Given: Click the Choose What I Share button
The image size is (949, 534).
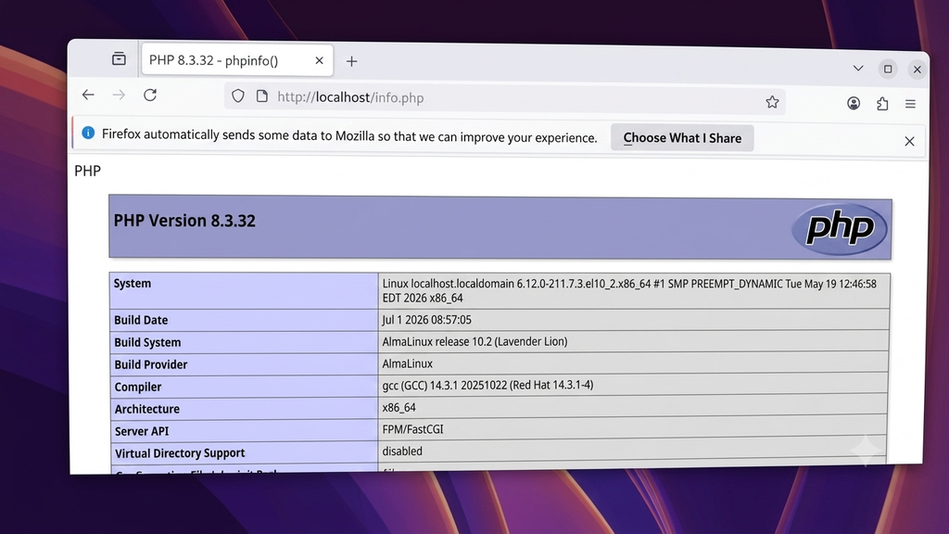Looking at the screenshot, I should 682,138.
